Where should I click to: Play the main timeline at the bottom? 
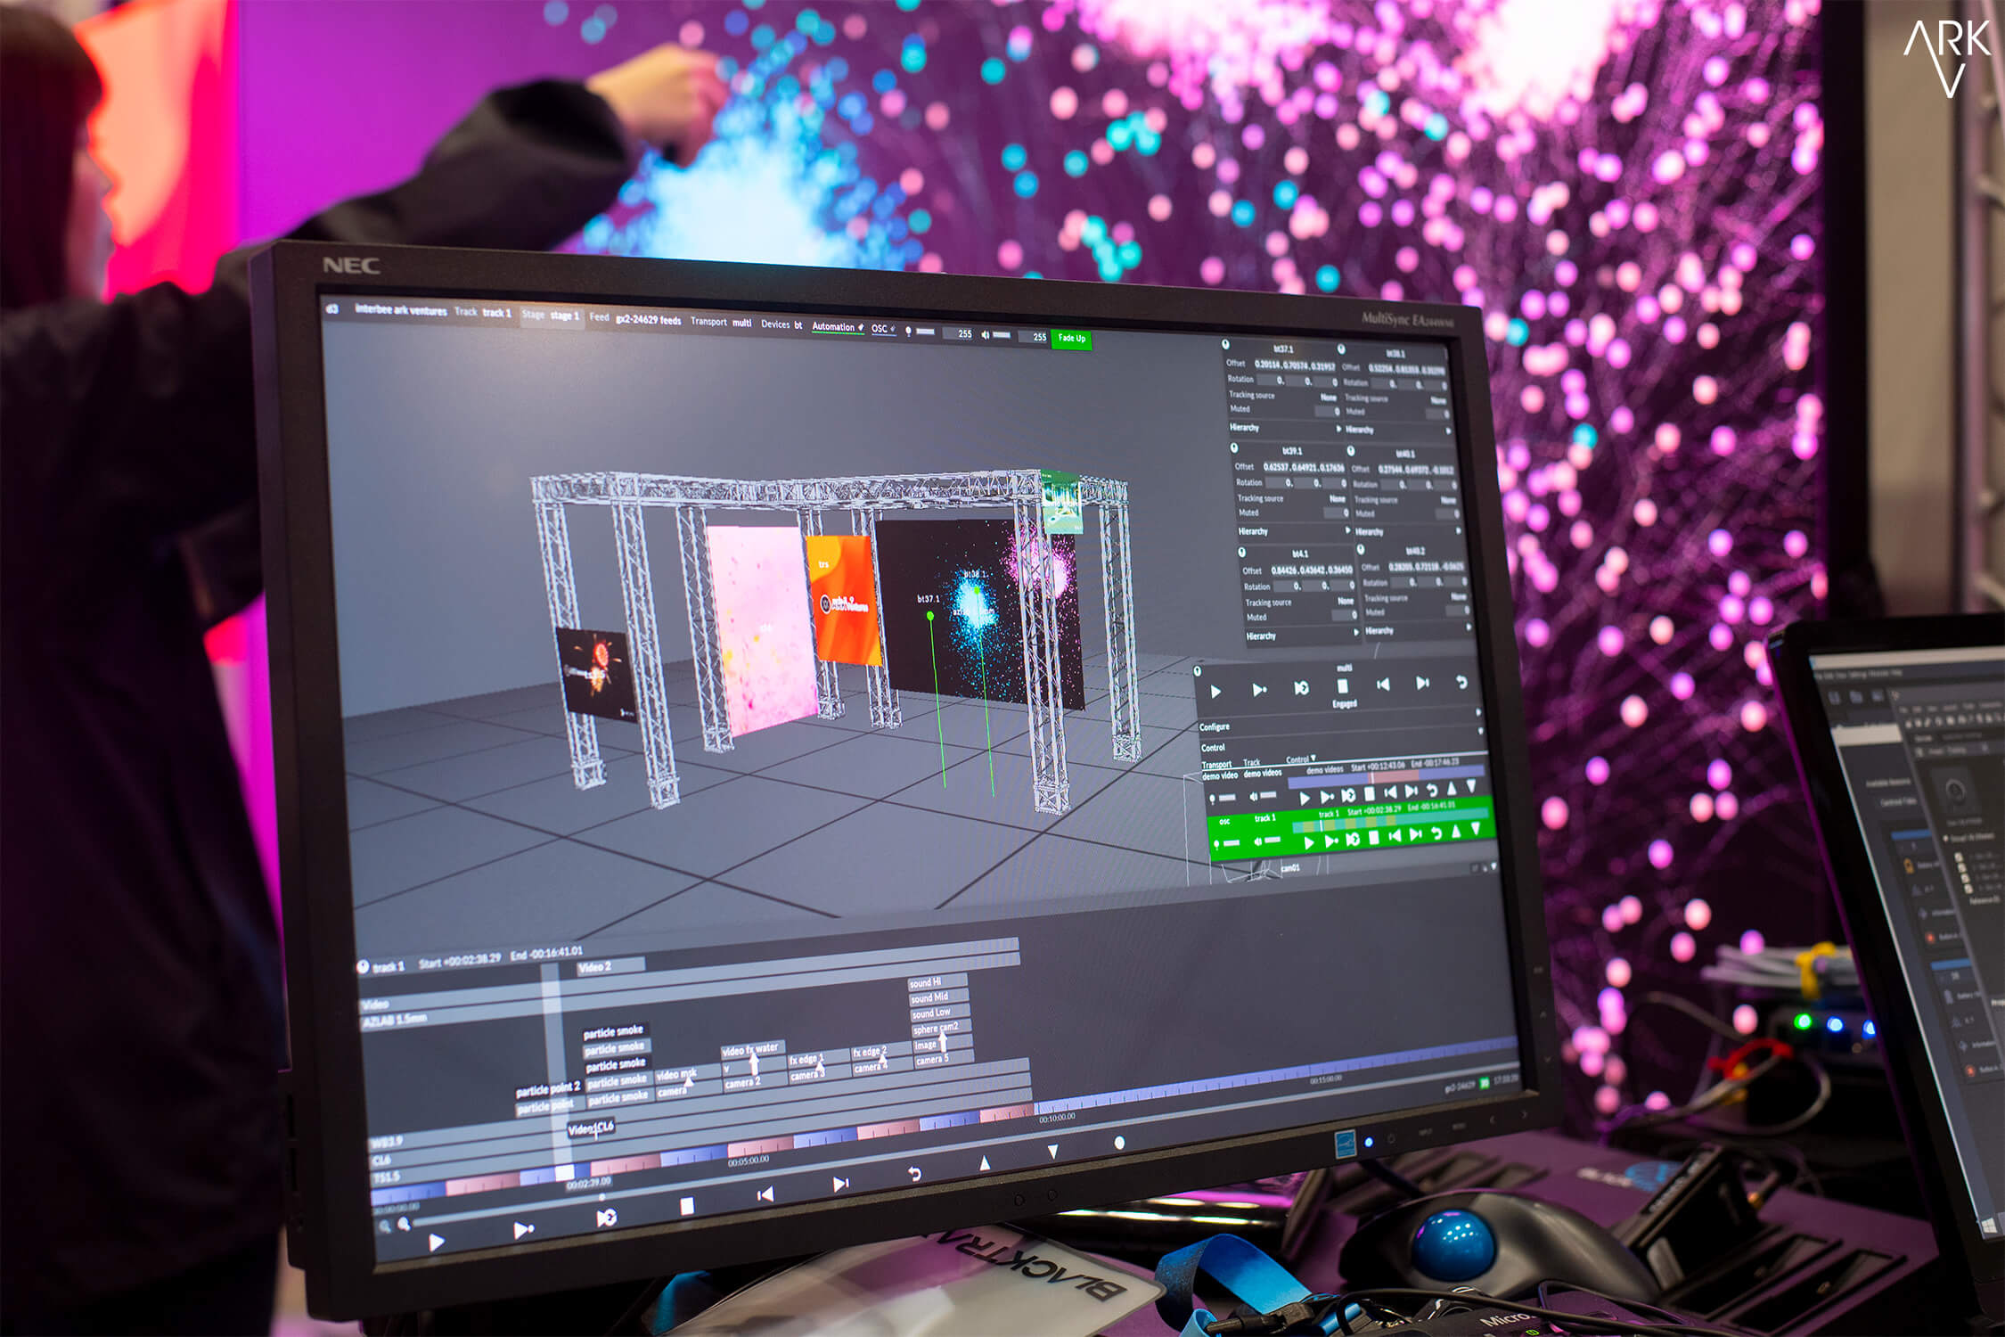pyautogui.click(x=436, y=1242)
